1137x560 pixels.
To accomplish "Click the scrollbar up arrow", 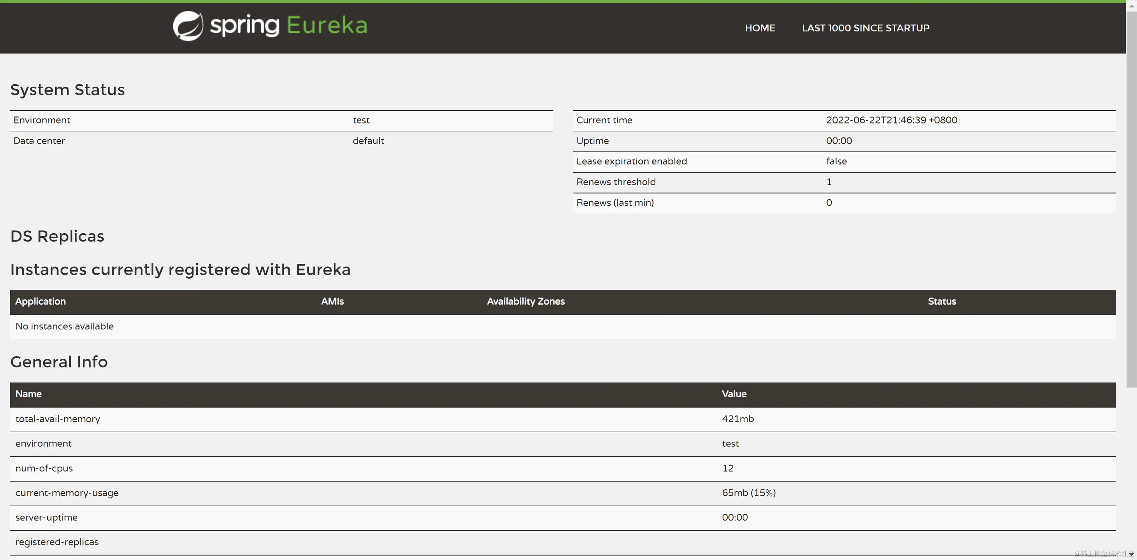I will click(1131, 6).
